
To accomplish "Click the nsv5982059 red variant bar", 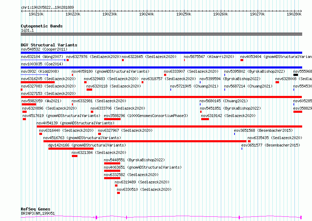I will (x=29, y=104).
